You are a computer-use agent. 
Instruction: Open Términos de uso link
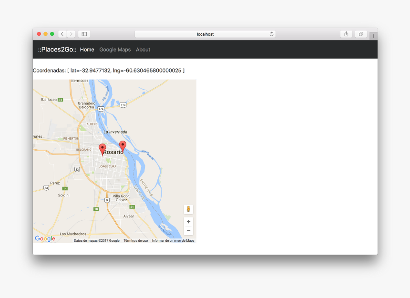136,241
